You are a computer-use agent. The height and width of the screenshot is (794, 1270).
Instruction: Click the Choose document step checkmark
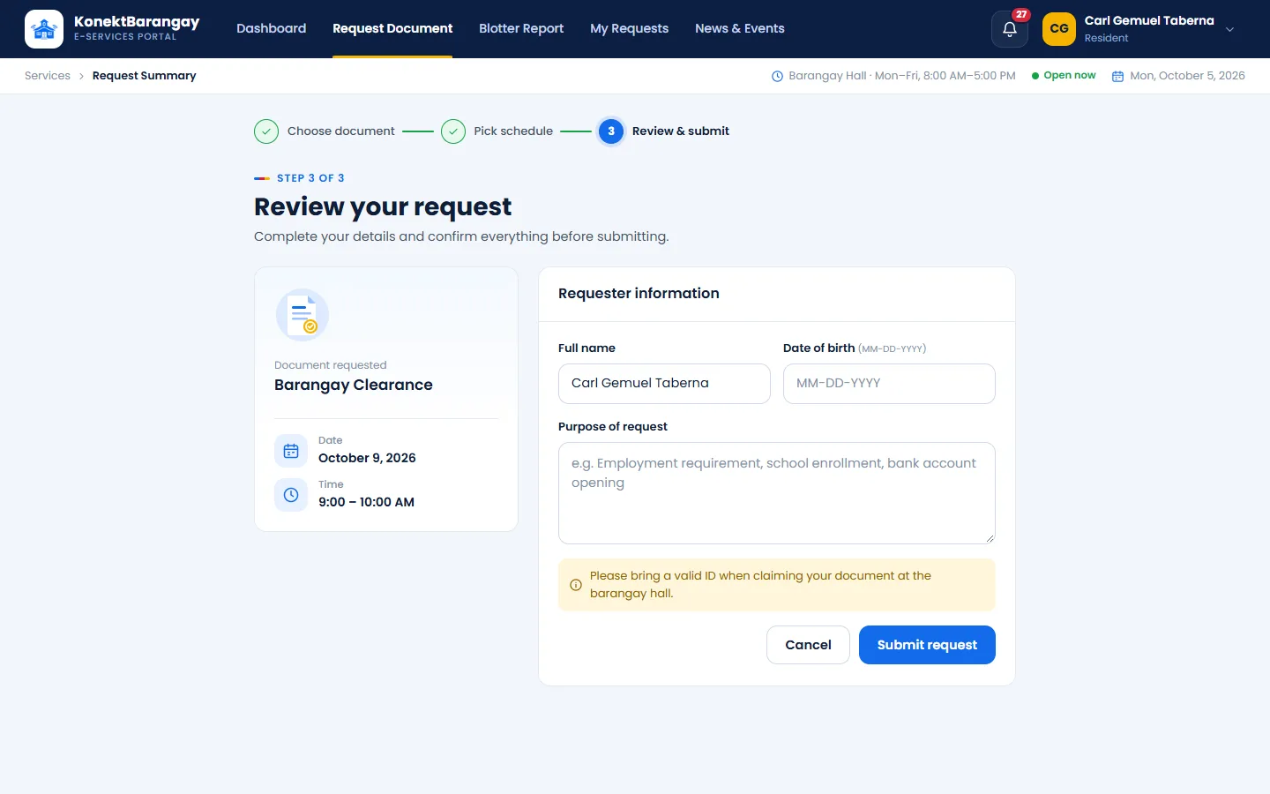click(266, 131)
